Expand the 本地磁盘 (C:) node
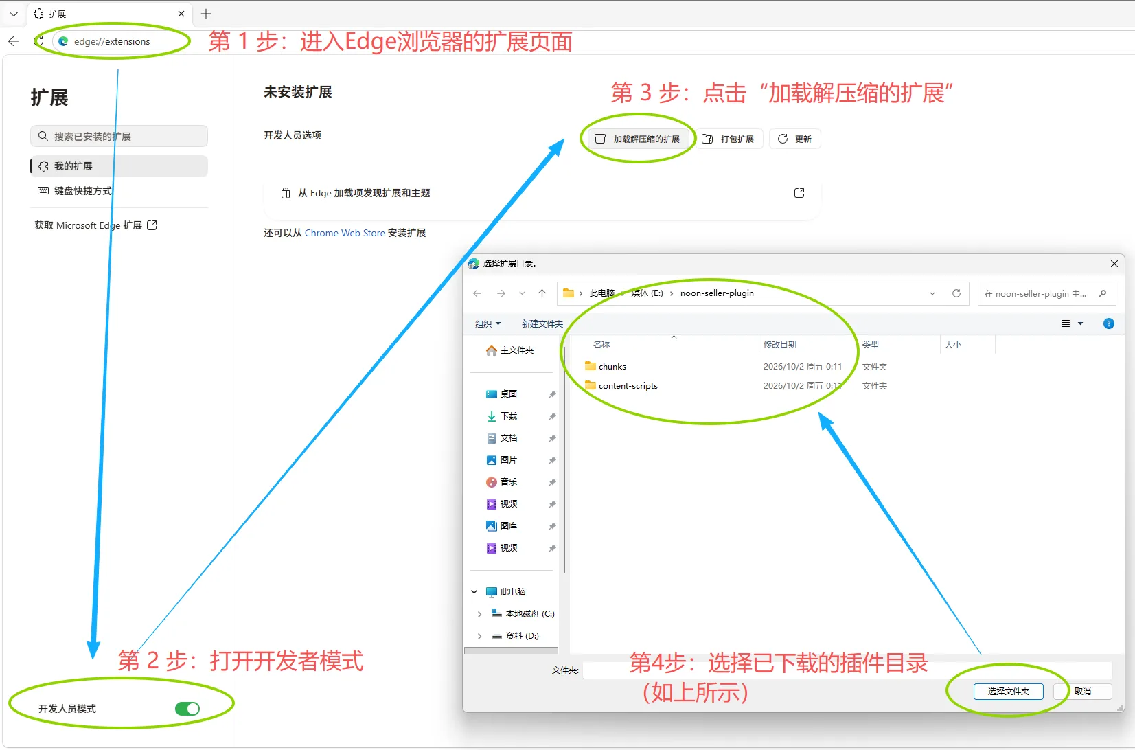Viewport: 1135px width, 750px height. (x=479, y=614)
